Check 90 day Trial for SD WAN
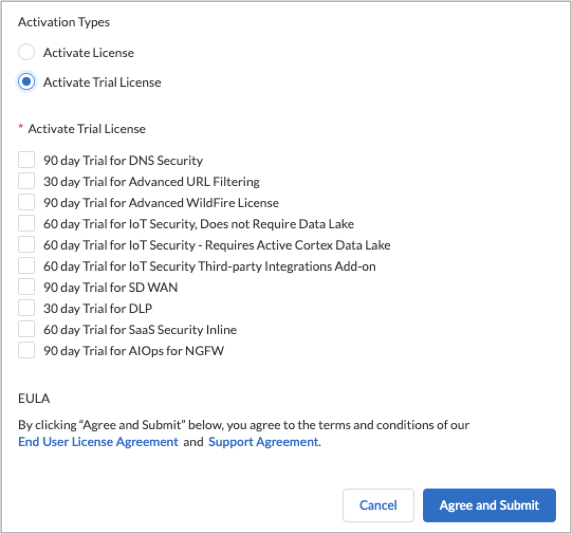Screen dimensions: 572x534 [x=26, y=287]
